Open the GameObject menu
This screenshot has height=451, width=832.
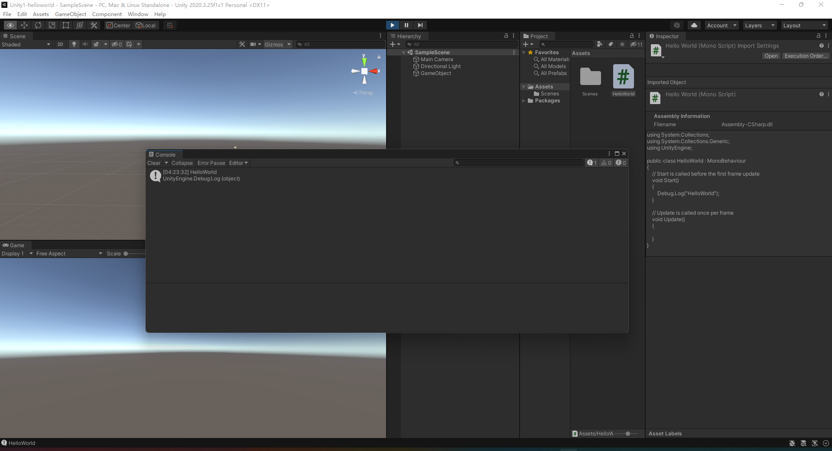(x=71, y=14)
